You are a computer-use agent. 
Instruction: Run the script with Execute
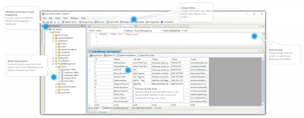click(x=99, y=22)
